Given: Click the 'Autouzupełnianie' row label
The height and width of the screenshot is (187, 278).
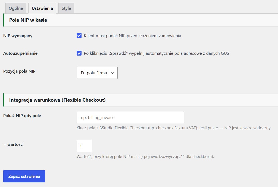Looking at the screenshot, I should point(20,53).
